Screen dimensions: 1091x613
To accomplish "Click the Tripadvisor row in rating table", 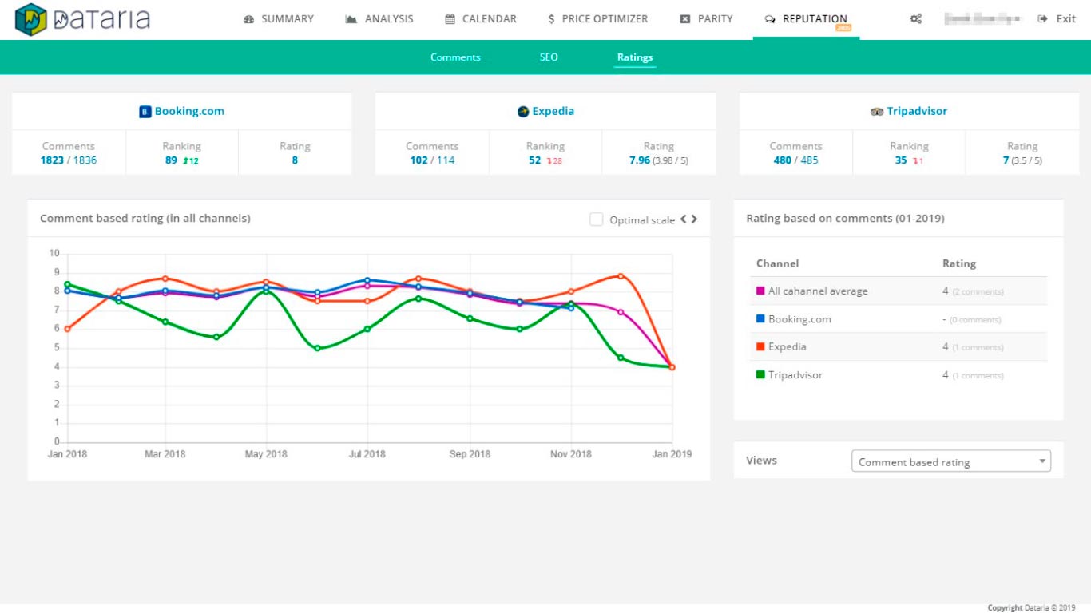I will [899, 375].
